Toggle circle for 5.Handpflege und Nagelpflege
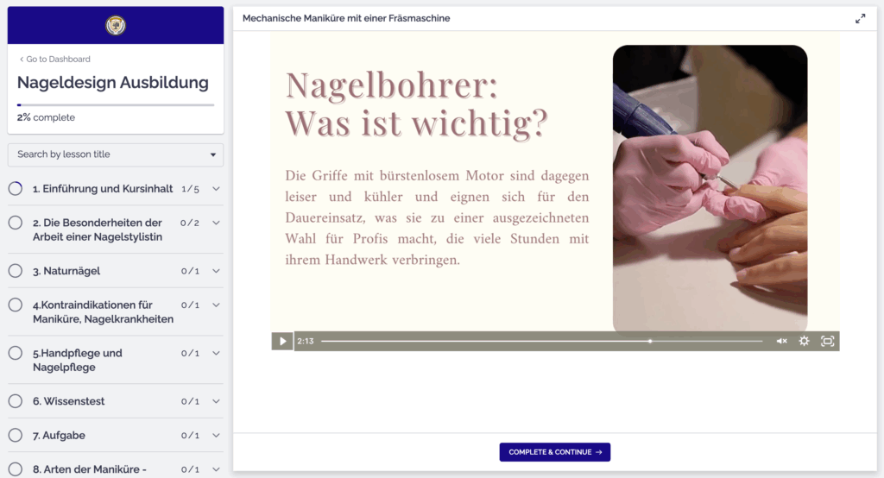The image size is (884, 478). click(x=16, y=353)
